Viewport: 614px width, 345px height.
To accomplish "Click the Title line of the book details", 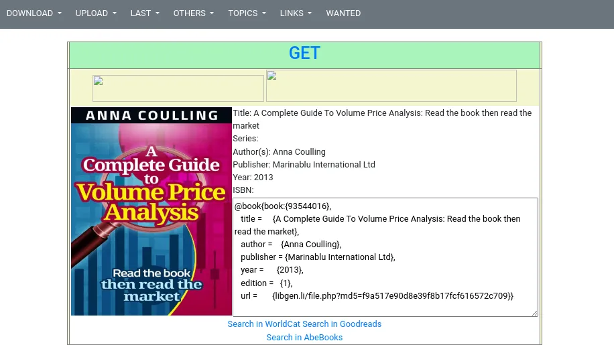I will [382, 119].
